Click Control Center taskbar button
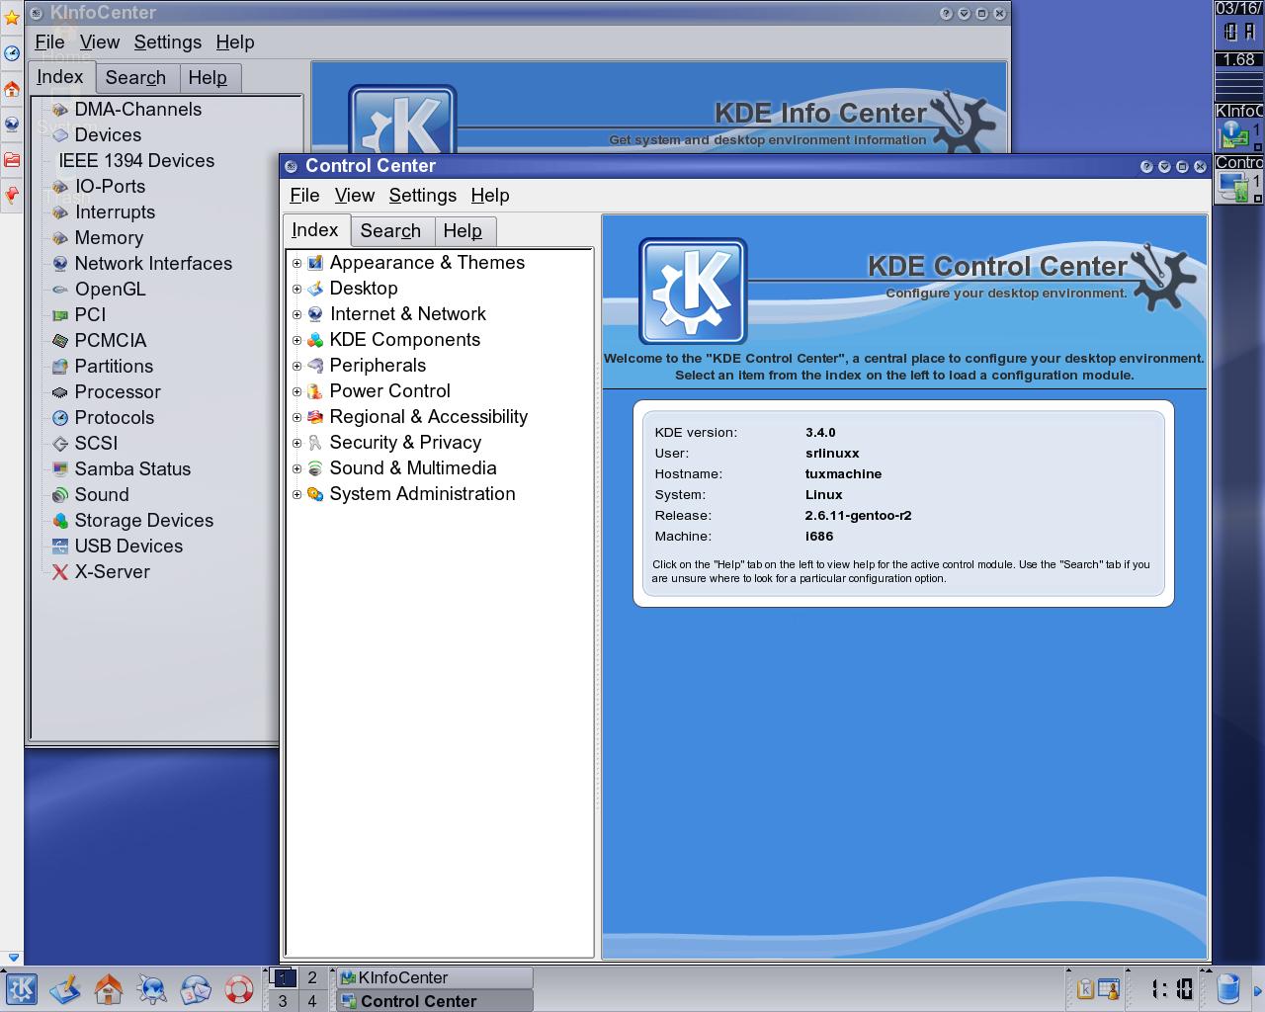Viewport: 1265px width, 1012px height. pyautogui.click(x=435, y=1001)
